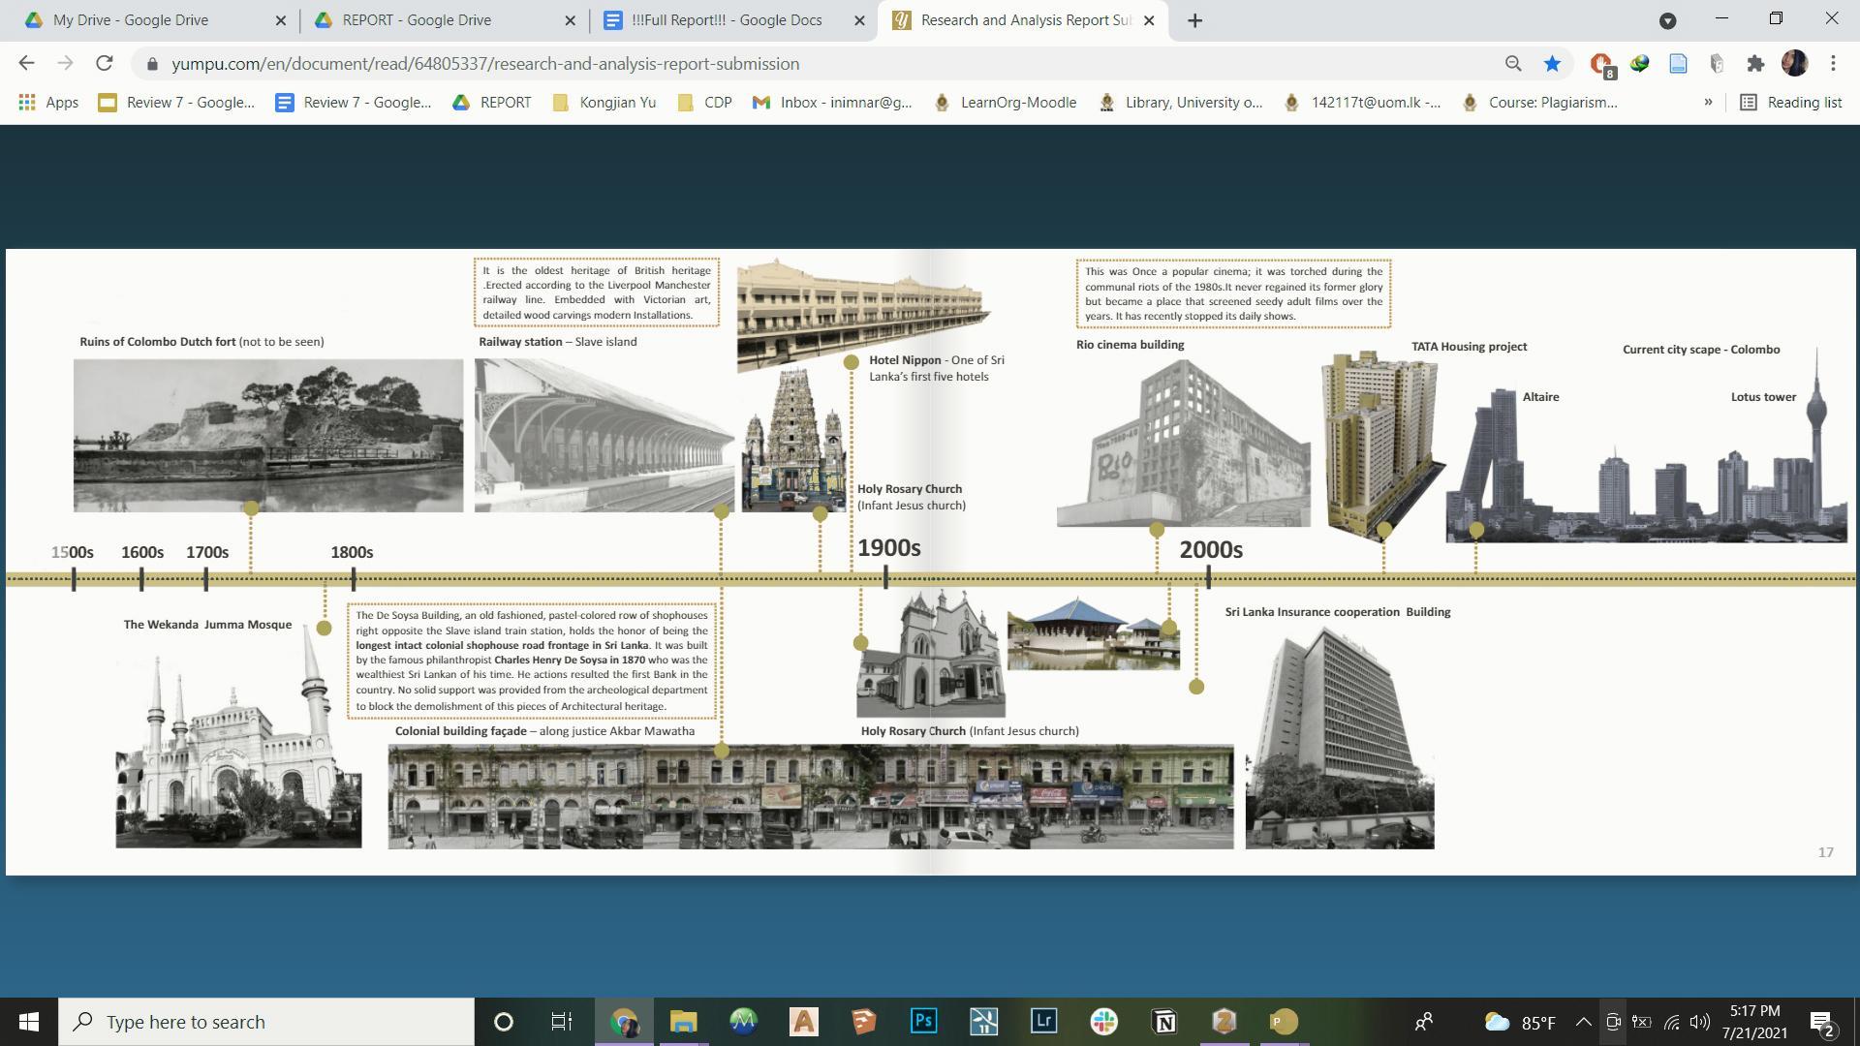
Task: Click the Rio cinema building image
Action: click(x=1183, y=444)
